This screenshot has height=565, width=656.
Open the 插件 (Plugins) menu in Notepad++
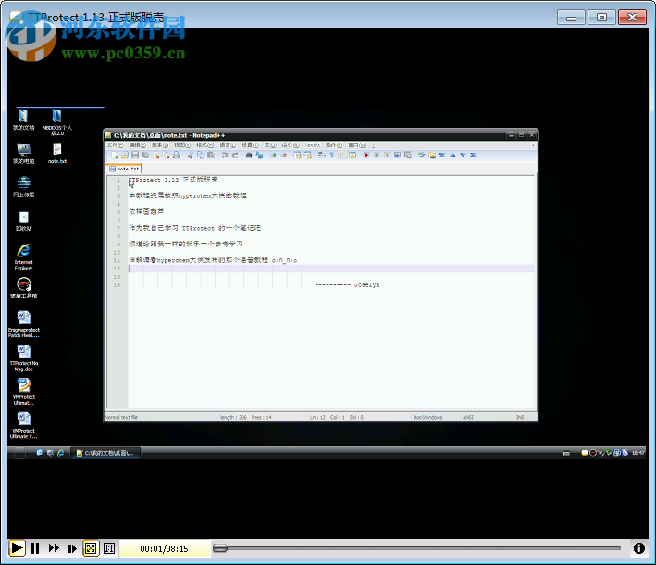[x=334, y=144]
